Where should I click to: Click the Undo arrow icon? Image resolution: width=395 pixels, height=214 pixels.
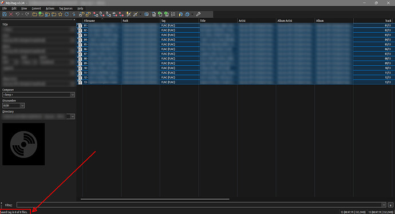[x=17, y=14]
